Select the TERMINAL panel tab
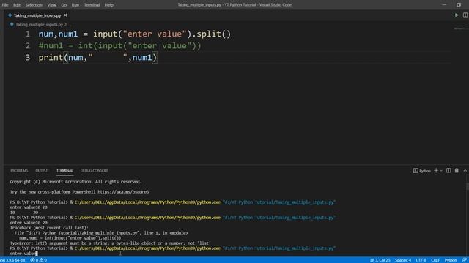Screen dimensions: 469x263 click(64, 170)
